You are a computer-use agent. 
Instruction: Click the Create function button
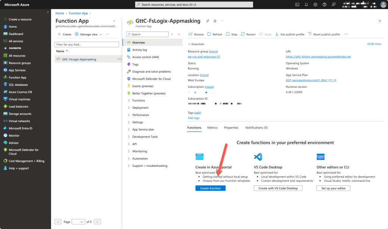210,188
